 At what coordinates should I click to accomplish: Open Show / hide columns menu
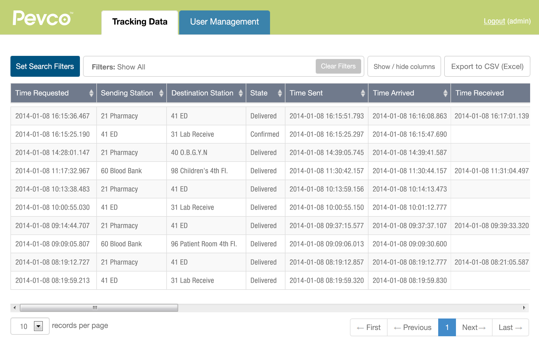click(404, 67)
